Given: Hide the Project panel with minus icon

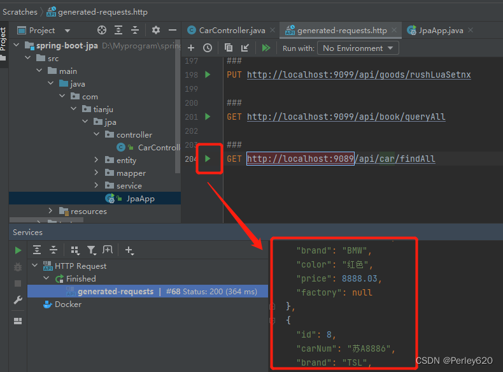Looking at the screenshot, I should [173, 30].
